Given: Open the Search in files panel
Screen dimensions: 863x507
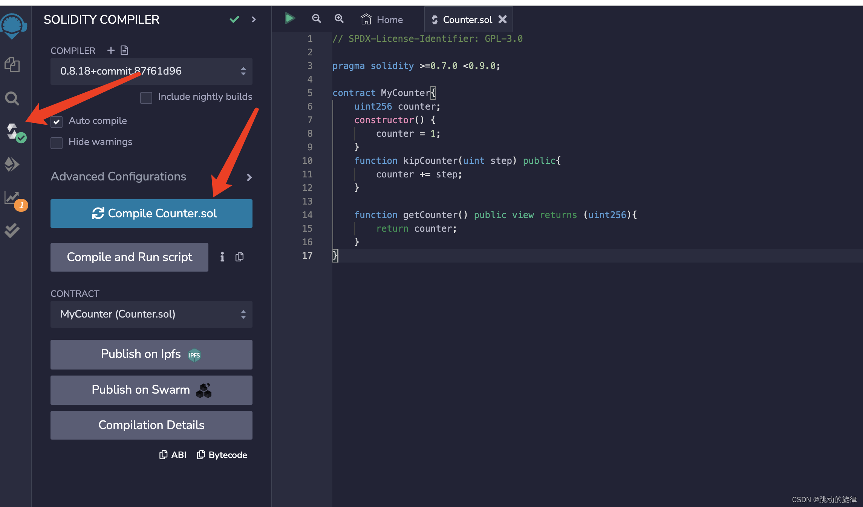Looking at the screenshot, I should coord(11,98).
